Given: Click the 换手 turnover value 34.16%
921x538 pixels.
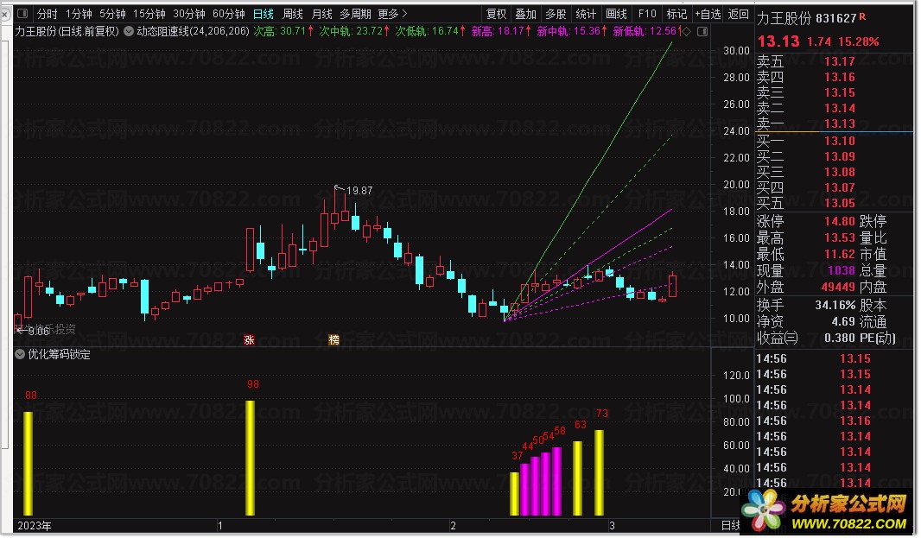Looking at the screenshot, I should (835, 306).
